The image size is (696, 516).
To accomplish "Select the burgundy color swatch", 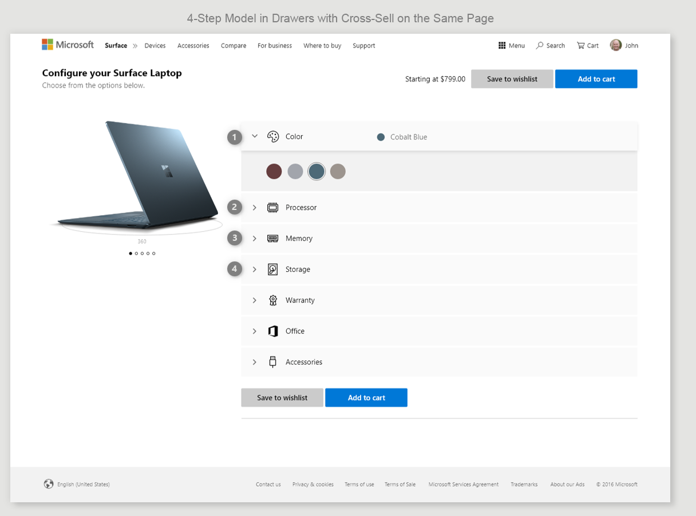I will [x=274, y=171].
